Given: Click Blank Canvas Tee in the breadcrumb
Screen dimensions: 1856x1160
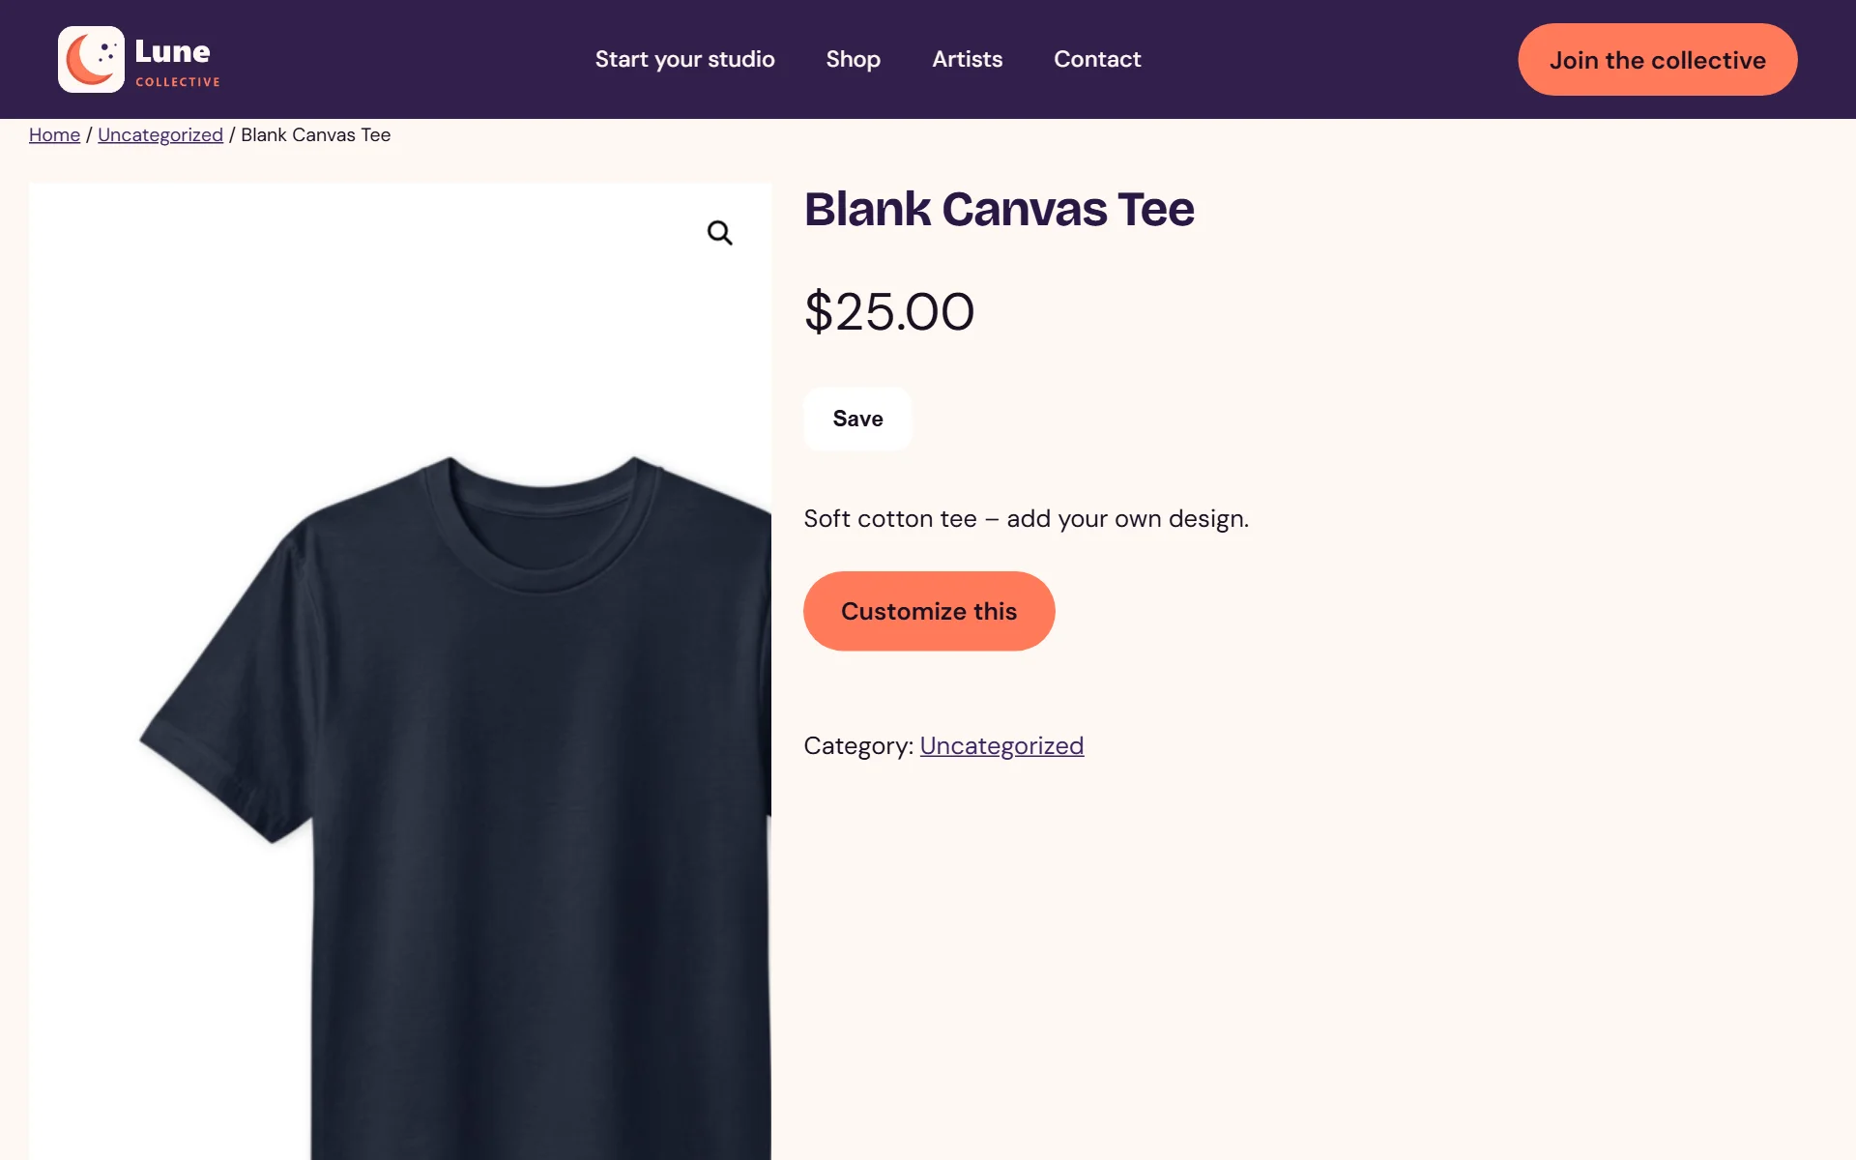Looking at the screenshot, I should click(x=315, y=134).
